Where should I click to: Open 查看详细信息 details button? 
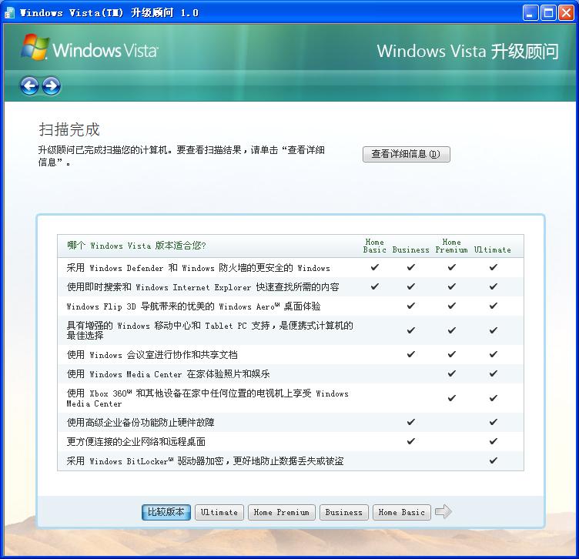(x=407, y=154)
